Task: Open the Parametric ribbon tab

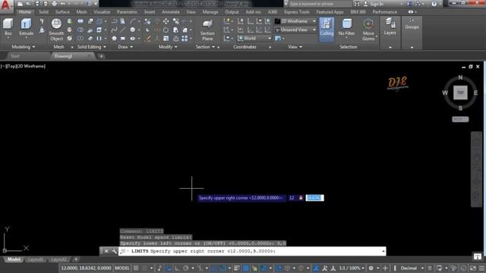Action: point(127,12)
